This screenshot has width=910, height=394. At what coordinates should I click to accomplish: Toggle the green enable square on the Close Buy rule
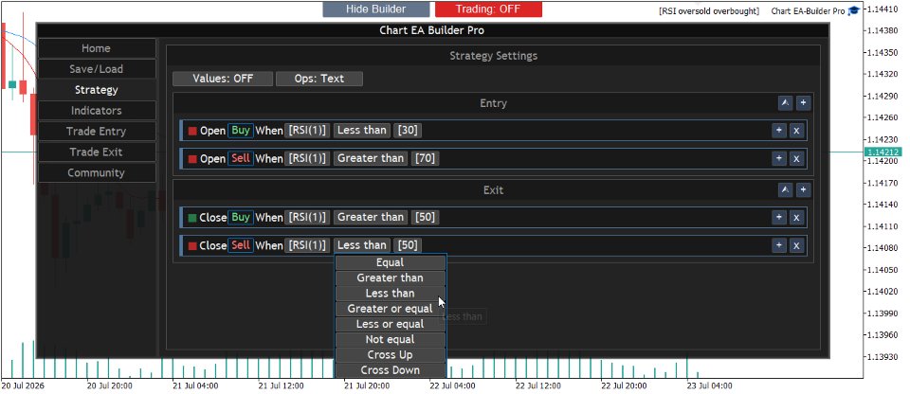point(192,218)
